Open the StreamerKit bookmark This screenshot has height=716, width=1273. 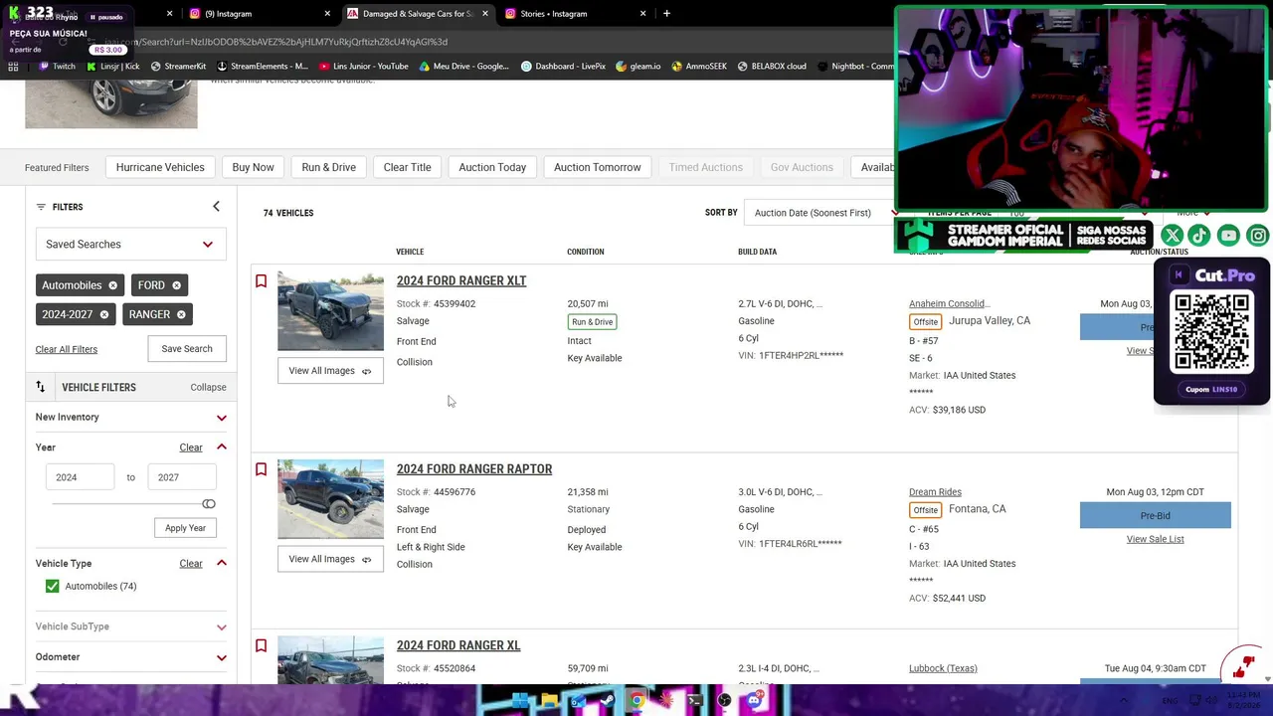tap(178, 67)
